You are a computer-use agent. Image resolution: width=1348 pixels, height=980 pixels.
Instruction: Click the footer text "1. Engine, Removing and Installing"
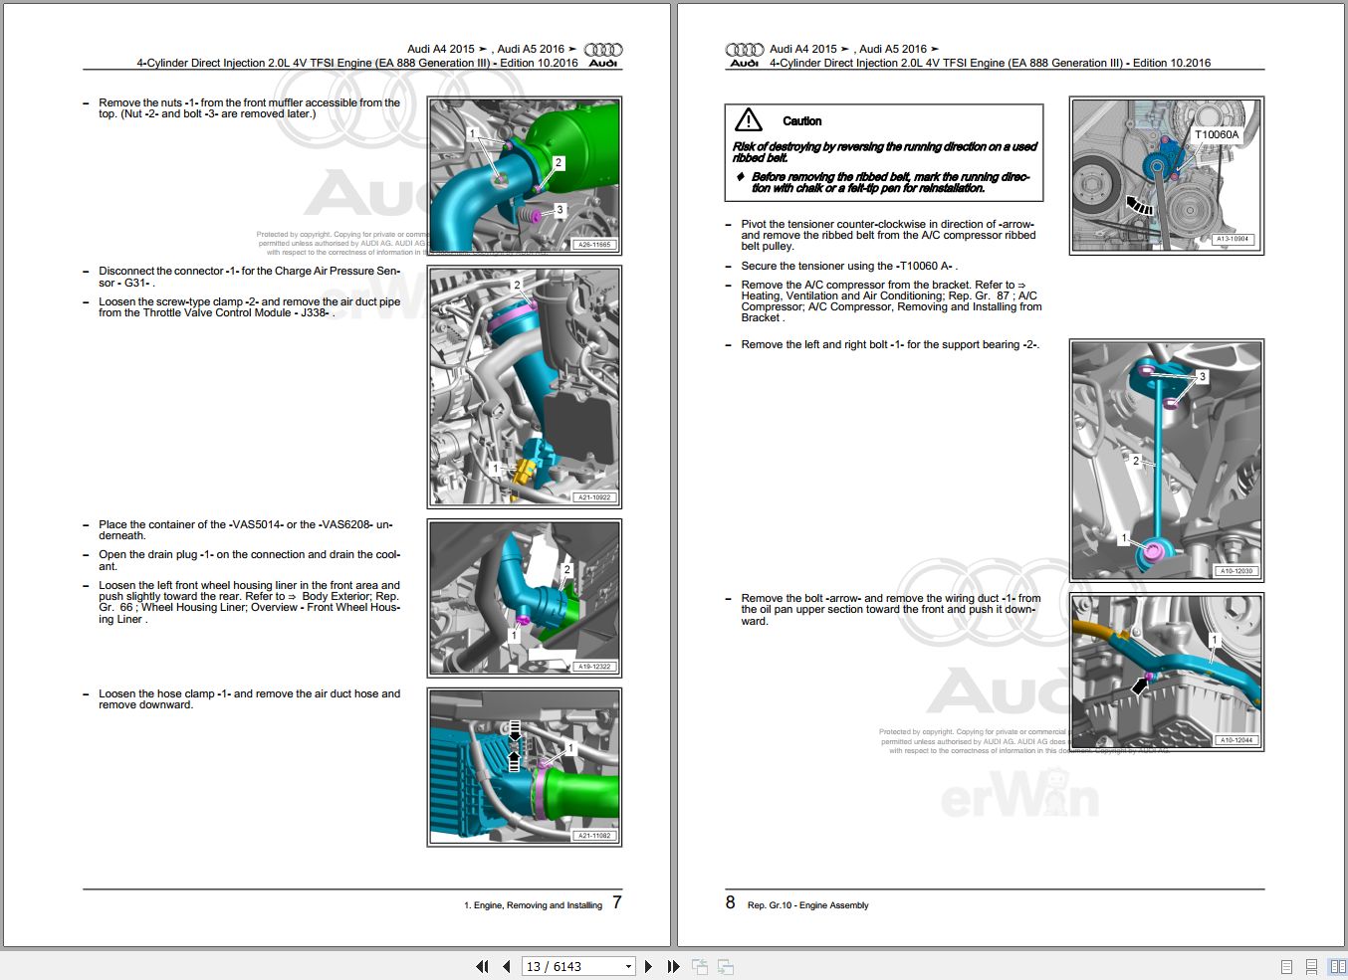coord(533,905)
